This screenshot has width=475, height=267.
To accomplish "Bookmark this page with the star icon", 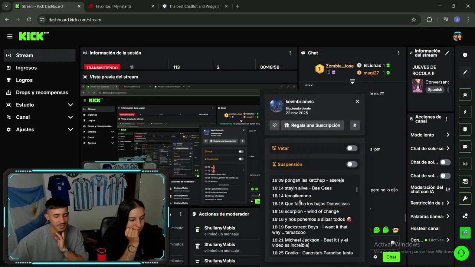I will [x=414, y=20].
